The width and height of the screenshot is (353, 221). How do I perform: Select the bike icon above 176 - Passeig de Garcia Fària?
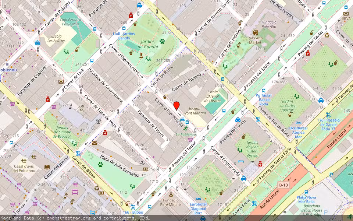pos(328,115)
